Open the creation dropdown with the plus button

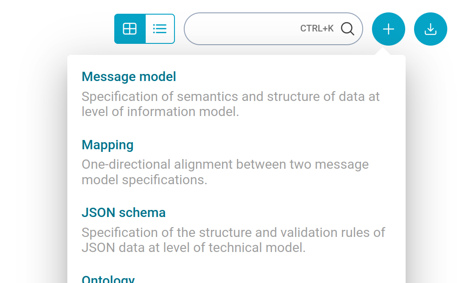388,28
